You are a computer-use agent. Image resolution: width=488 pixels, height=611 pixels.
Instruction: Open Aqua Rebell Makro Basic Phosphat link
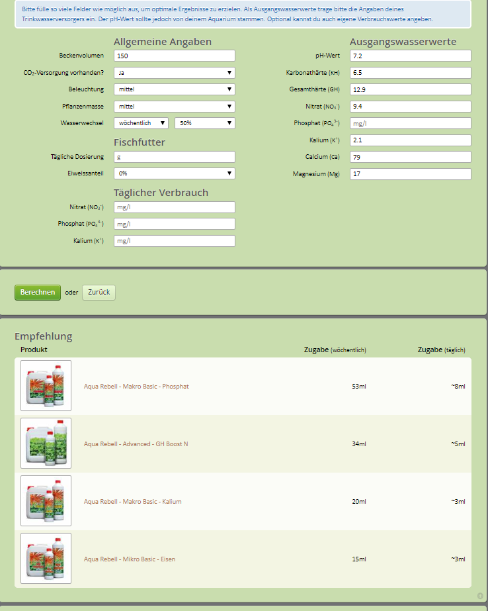136,387
